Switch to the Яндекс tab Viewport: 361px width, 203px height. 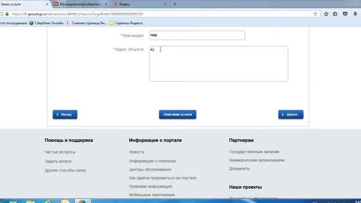coord(140,4)
